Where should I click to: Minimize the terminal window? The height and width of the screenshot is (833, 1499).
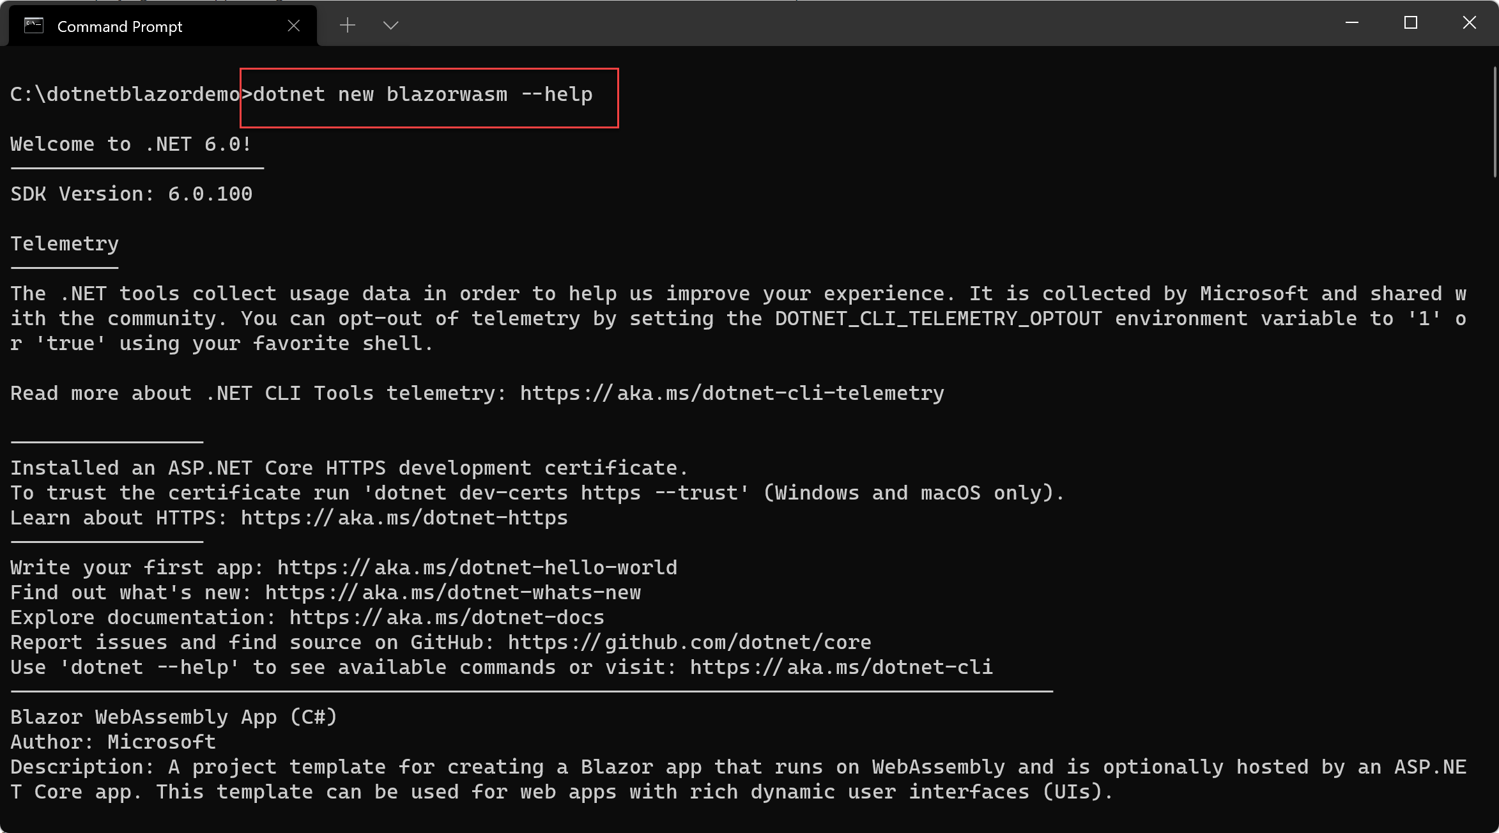pyautogui.click(x=1352, y=23)
